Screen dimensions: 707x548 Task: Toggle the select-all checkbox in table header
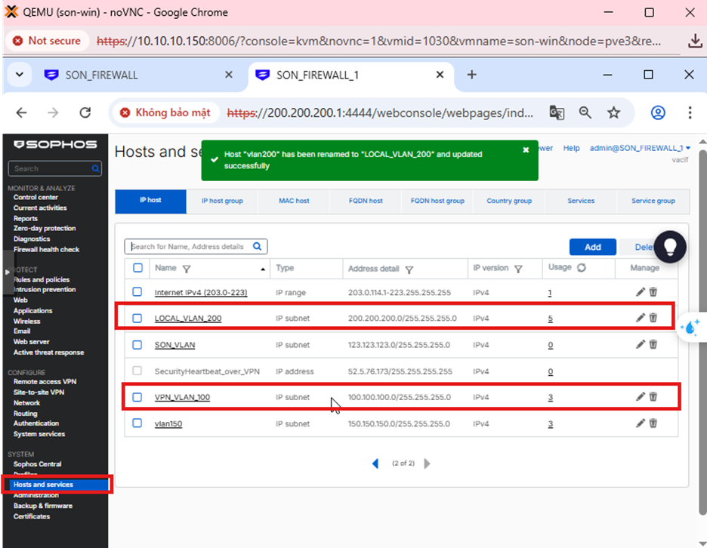pos(137,268)
